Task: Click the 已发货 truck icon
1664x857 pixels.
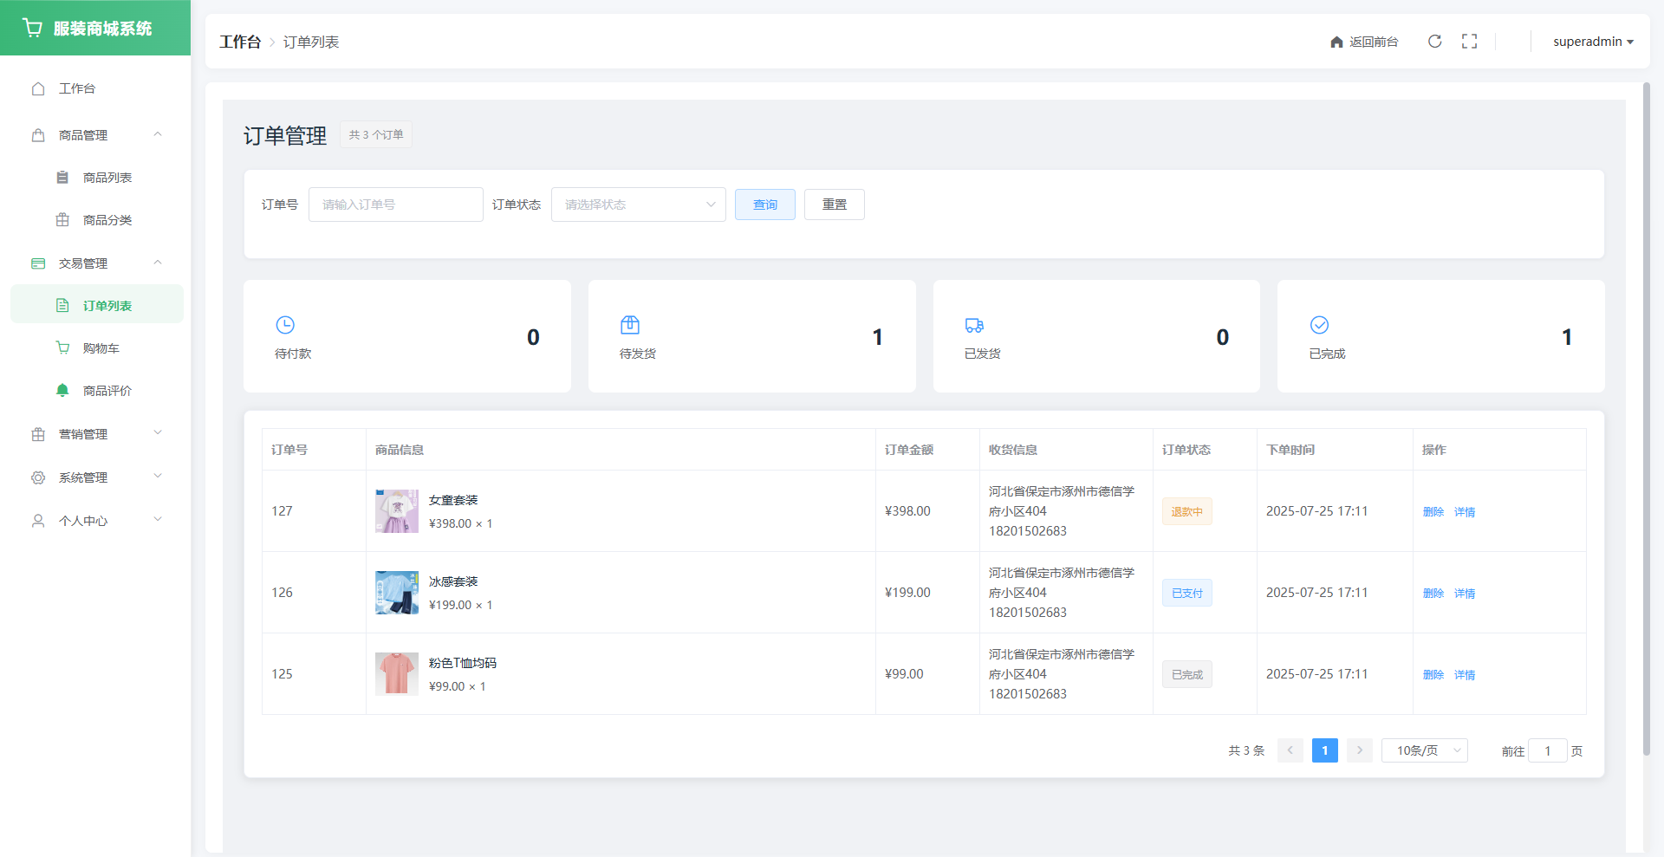Action: (974, 325)
